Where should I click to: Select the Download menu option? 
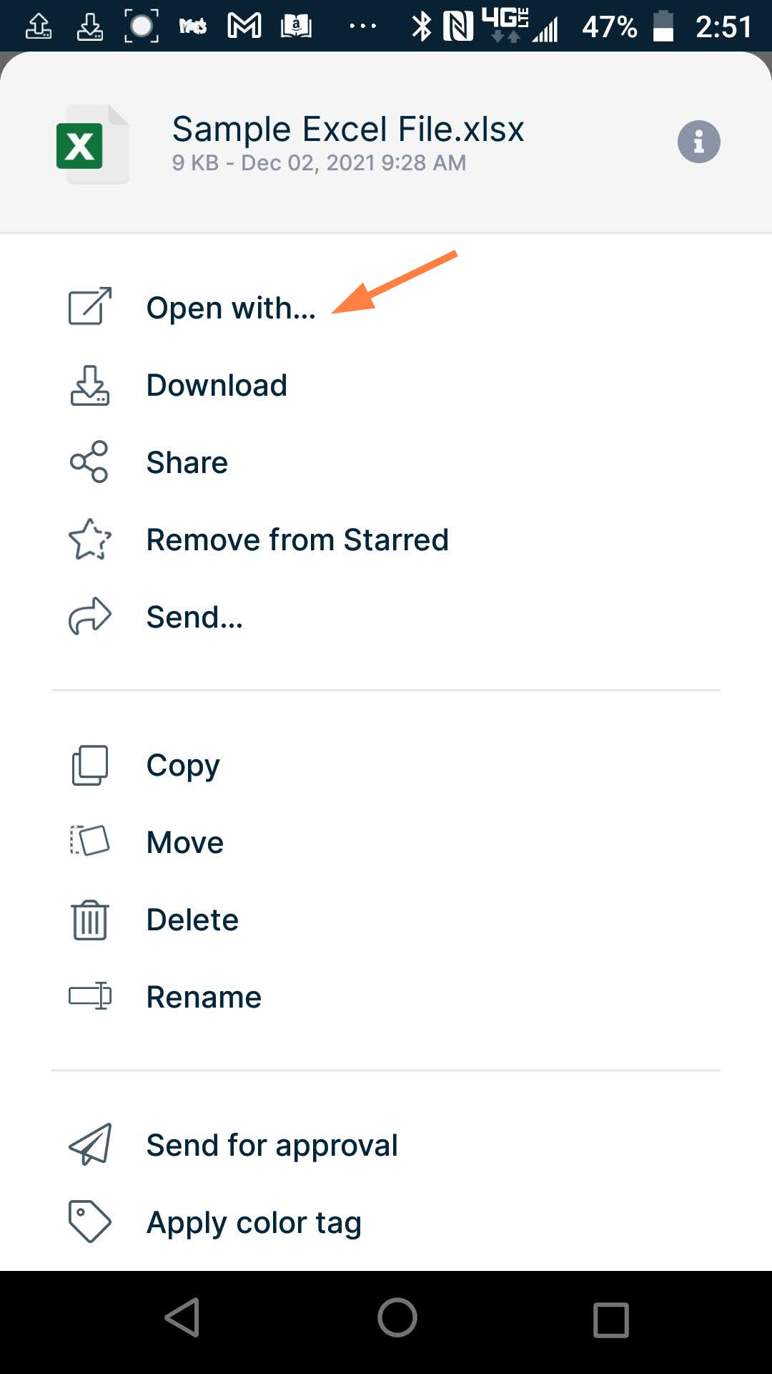217,385
